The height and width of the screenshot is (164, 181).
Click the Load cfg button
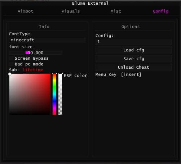click(x=134, y=50)
